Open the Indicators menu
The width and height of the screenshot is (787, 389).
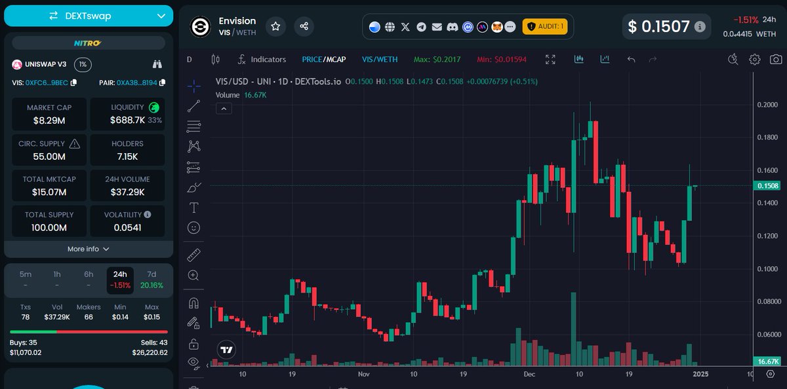point(262,60)
